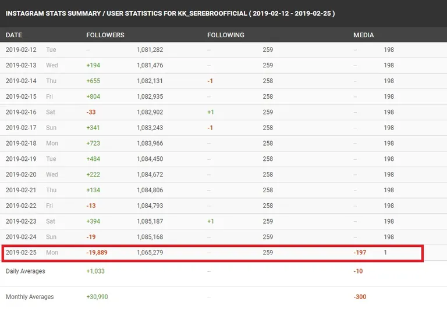Click follower total 1,082,902
The height and width of the screenshot is (309, 447).
coord(150,112)
